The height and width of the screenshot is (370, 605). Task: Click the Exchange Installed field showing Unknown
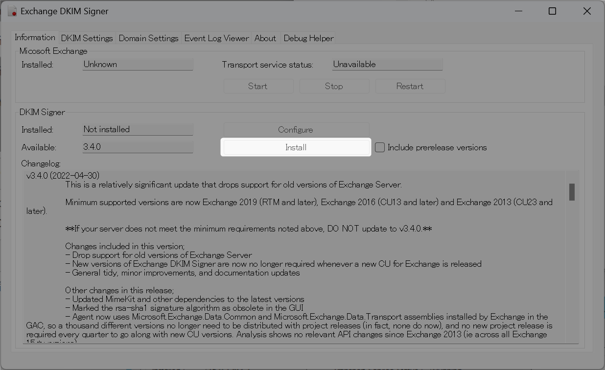pyautogui.click(x=138, y=64)
